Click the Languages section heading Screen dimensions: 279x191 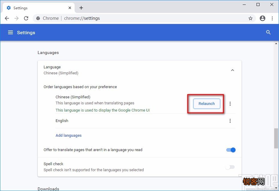(48, 52)
